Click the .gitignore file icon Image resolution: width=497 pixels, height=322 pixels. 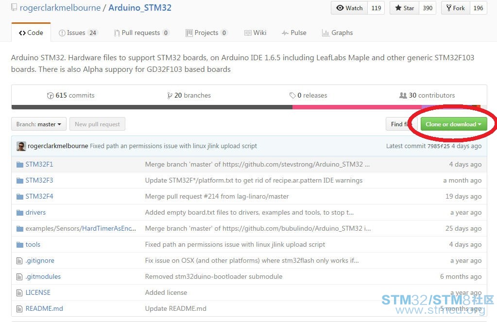point(19,261)
